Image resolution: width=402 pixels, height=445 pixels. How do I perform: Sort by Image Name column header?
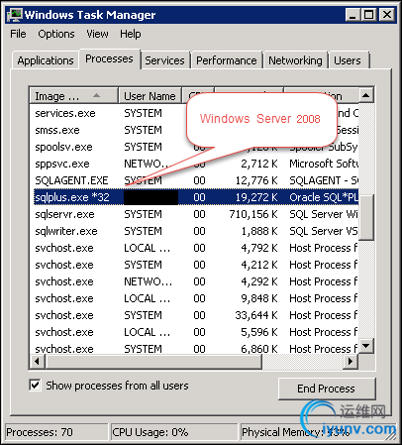coord(73,96)
